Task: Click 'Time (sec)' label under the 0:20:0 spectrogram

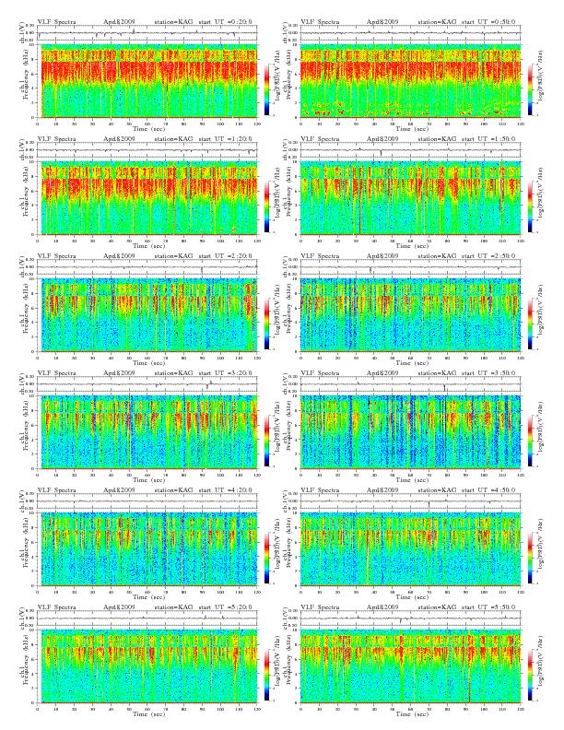Action: [x=148, y=128]
